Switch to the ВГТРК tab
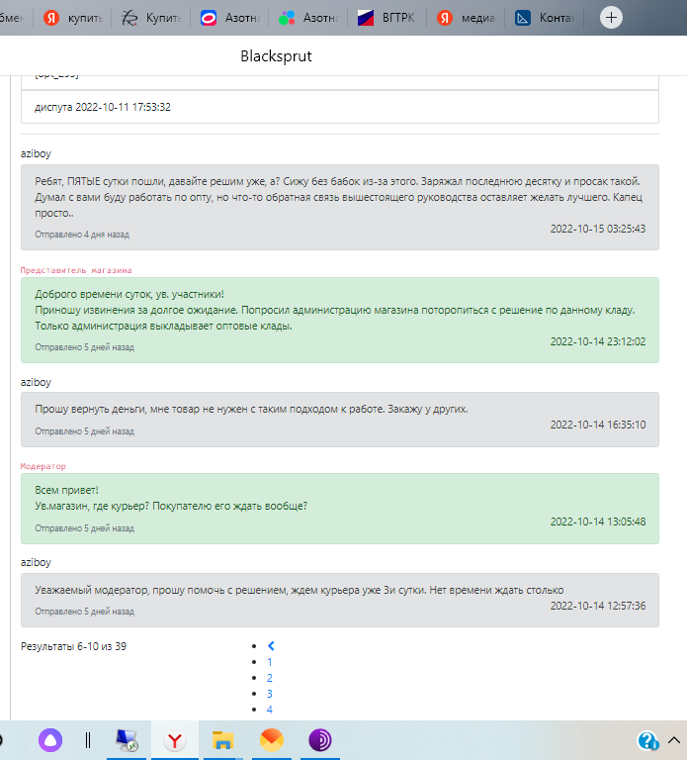 pyautogui.click(x=386, y=18)
